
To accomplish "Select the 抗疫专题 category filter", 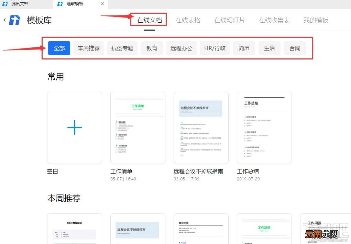I will (122, 48).
